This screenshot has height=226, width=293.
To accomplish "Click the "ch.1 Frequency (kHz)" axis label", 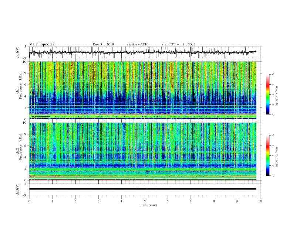I will click(x=19, y=86).
